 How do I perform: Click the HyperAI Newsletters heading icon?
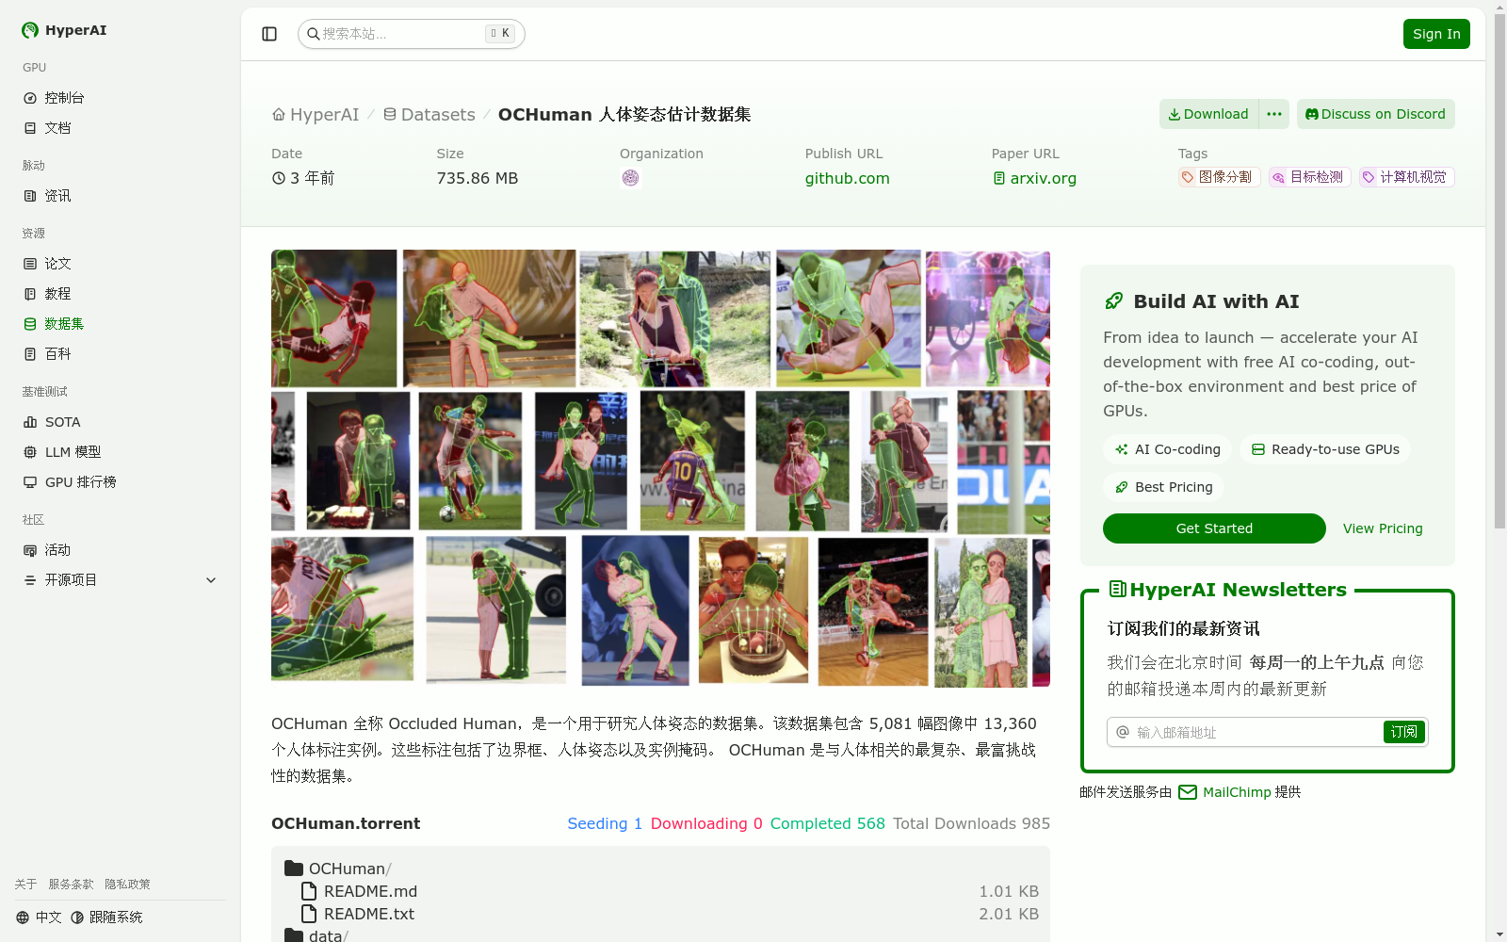click(1118, 590)
